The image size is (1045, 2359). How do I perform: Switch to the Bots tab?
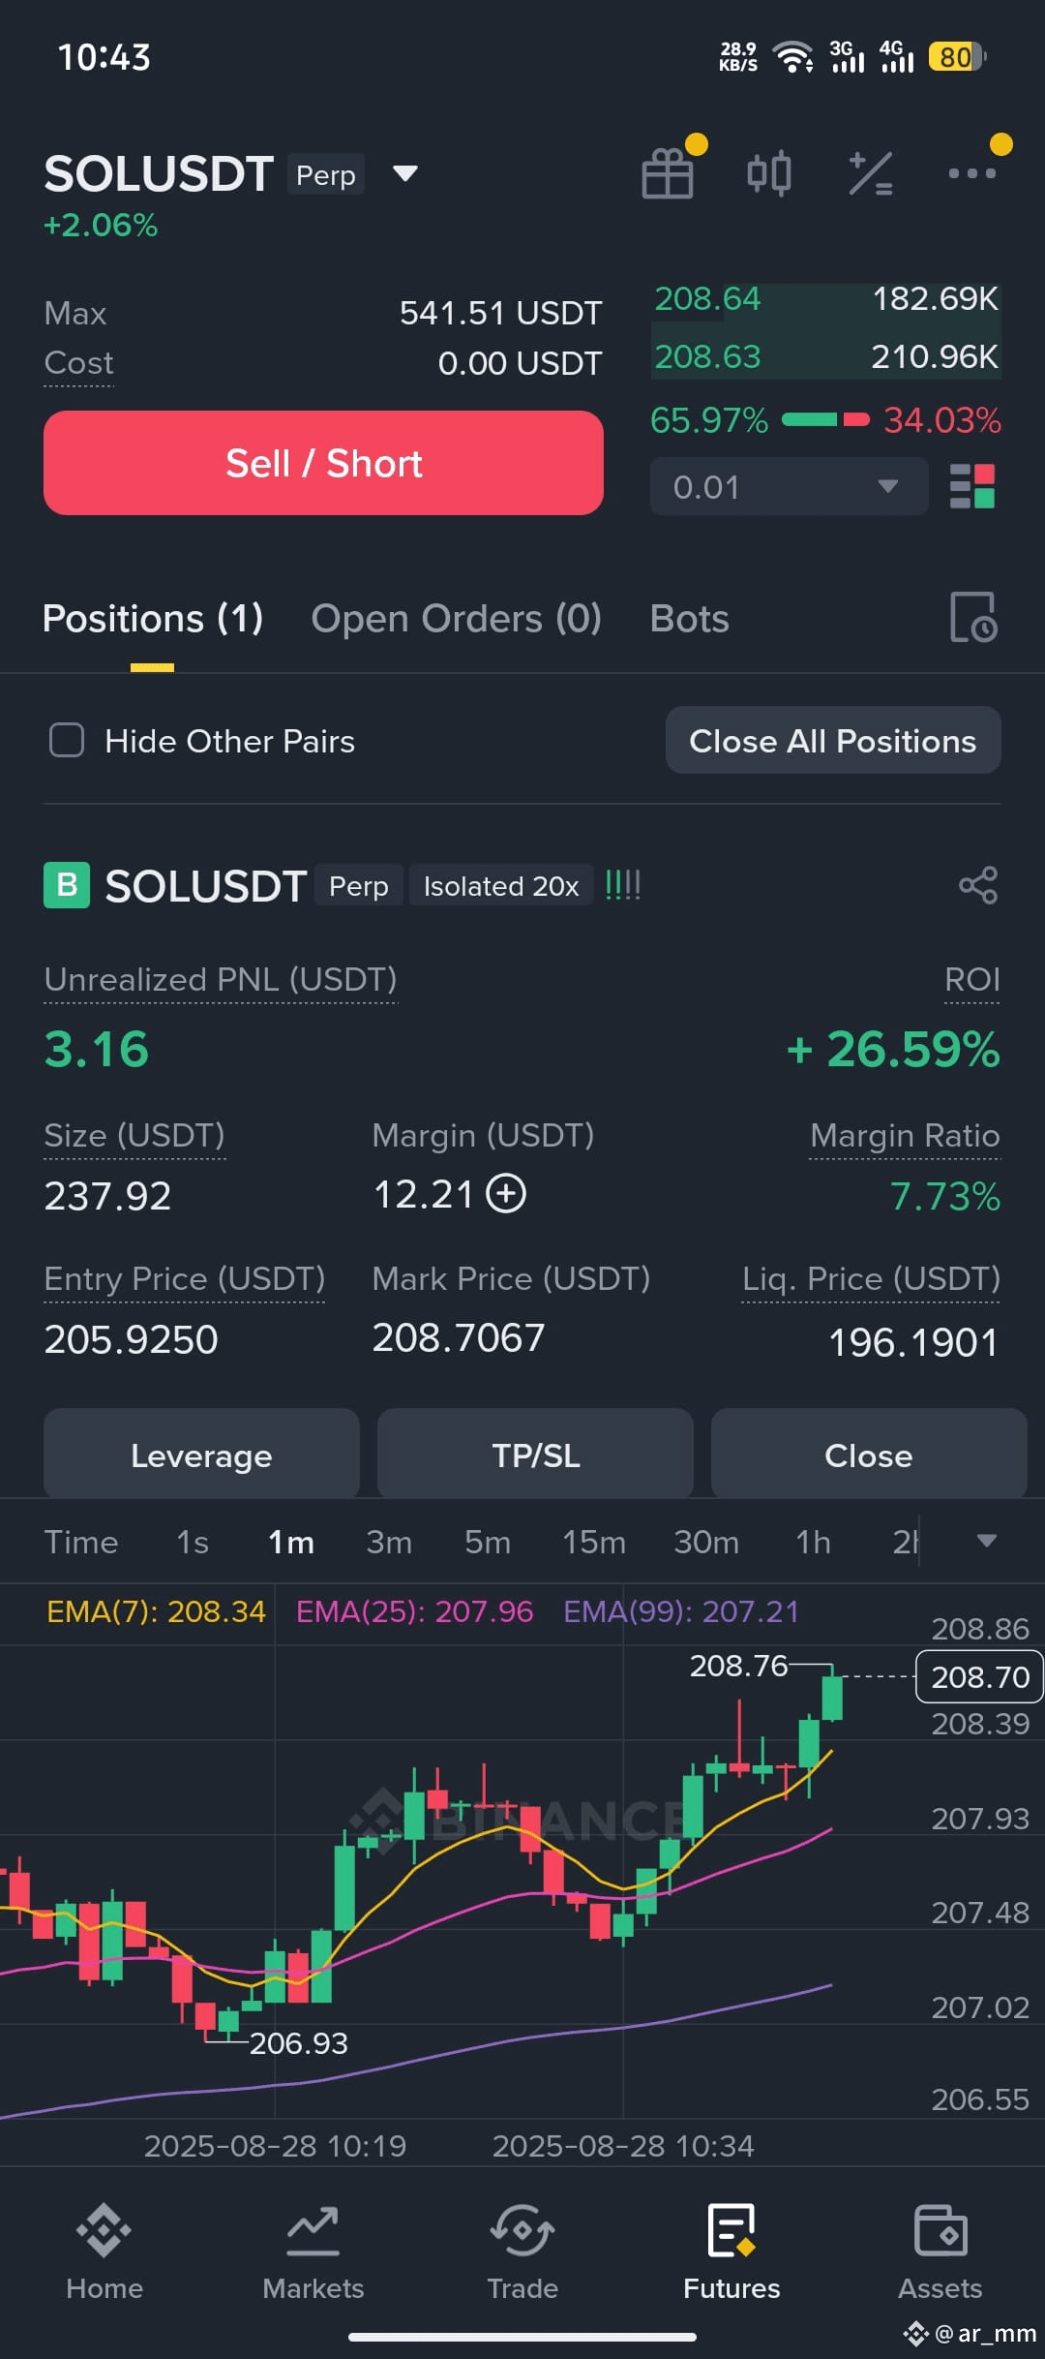click(x=689, y=618)
